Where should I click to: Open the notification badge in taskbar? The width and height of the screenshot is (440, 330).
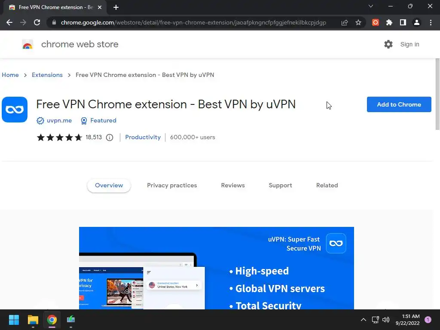click(x=428, y=320)
